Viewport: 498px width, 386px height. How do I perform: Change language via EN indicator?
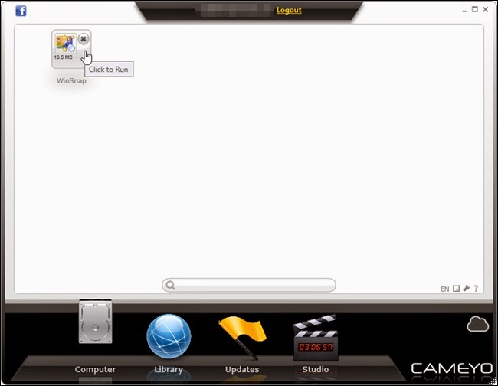tap(444, 289)
